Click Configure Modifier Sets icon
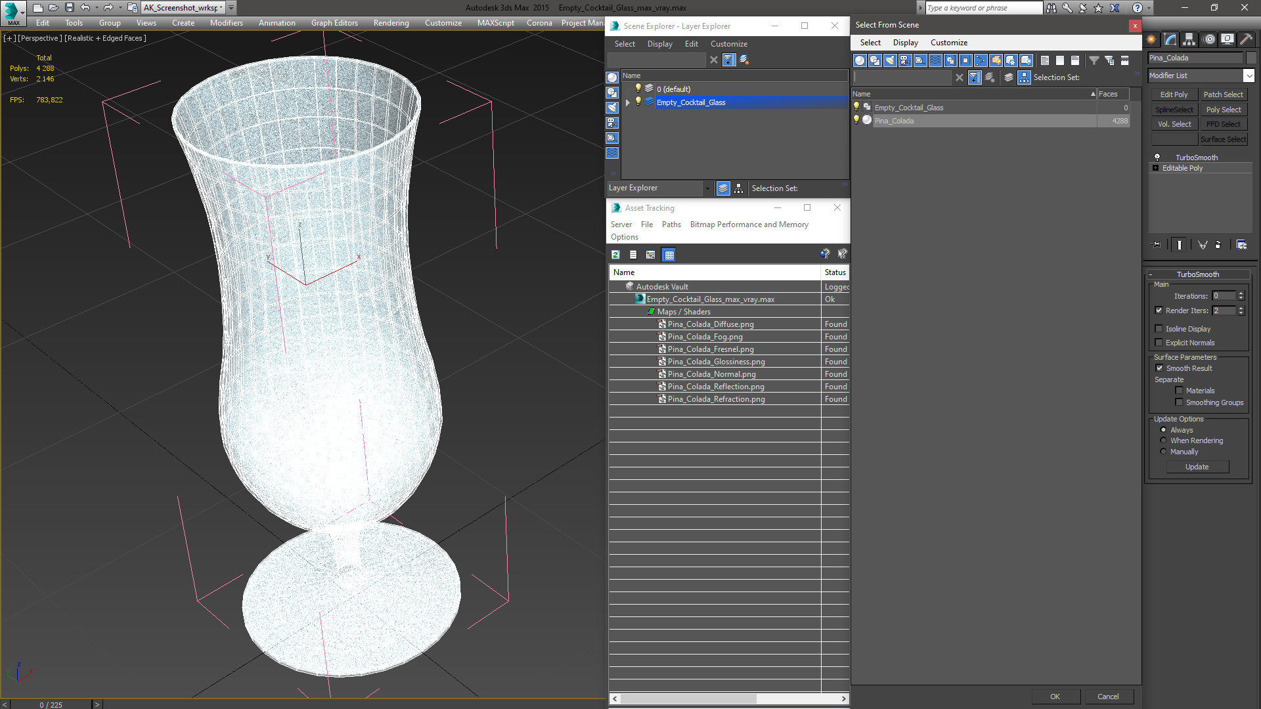This screenshot has height=709, width=1261. point(1241,245)
